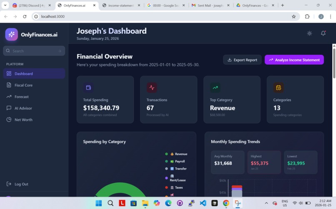336x209 pixels.
Task: Open File Explorer from taskbar
Action: coord(145,203)
